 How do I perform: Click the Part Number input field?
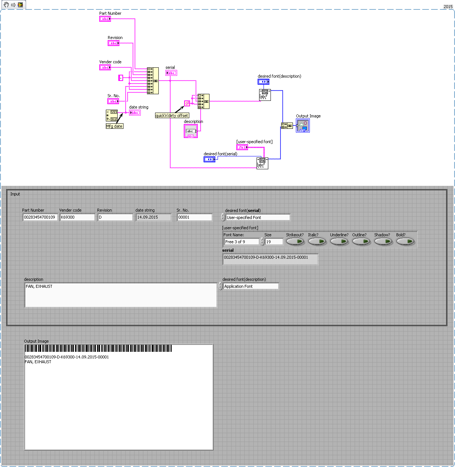pos(40,217)
